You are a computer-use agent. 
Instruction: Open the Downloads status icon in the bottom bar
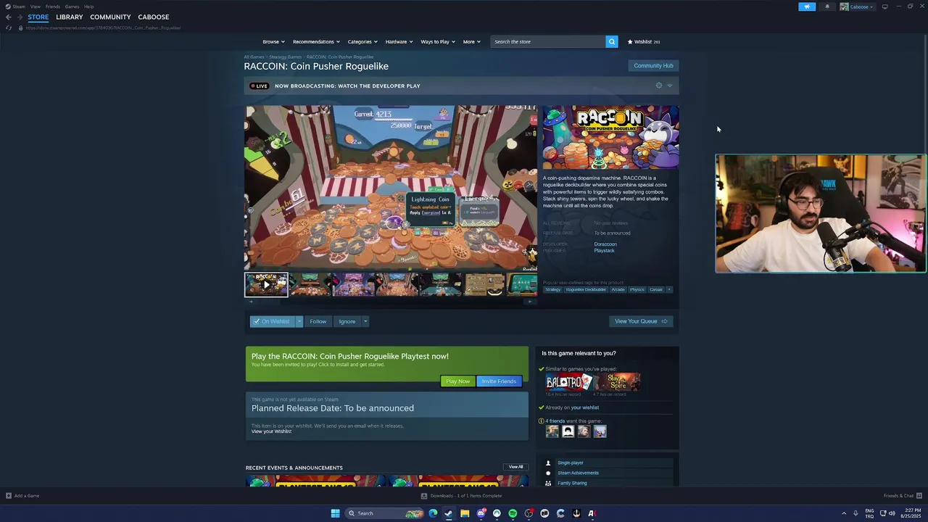424,496
